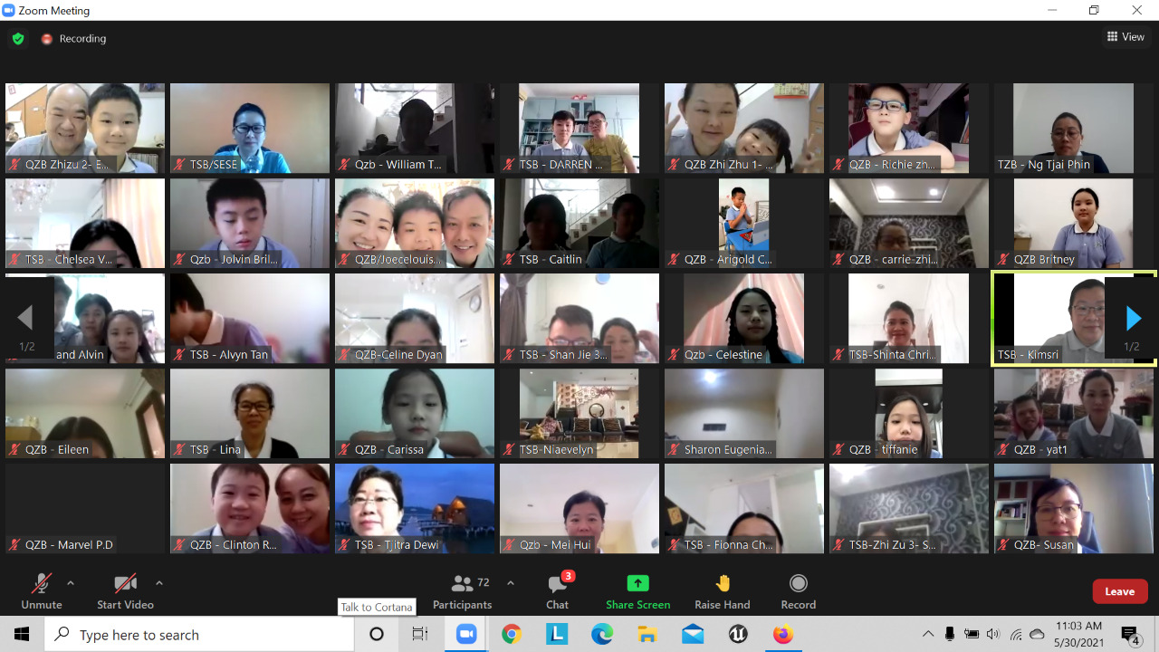The height and width of the screenshot is (652, 1159).
Task: Open the View layout menu
Action: click(x=1125, y=37)
